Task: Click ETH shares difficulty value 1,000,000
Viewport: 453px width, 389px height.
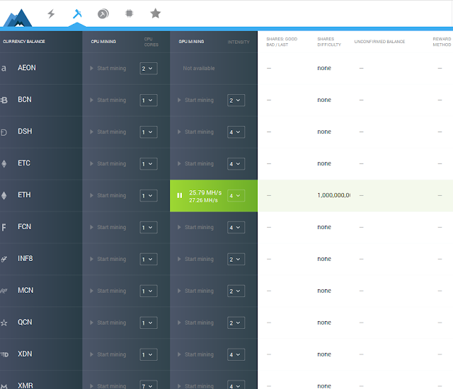Action: coord(333,195)
